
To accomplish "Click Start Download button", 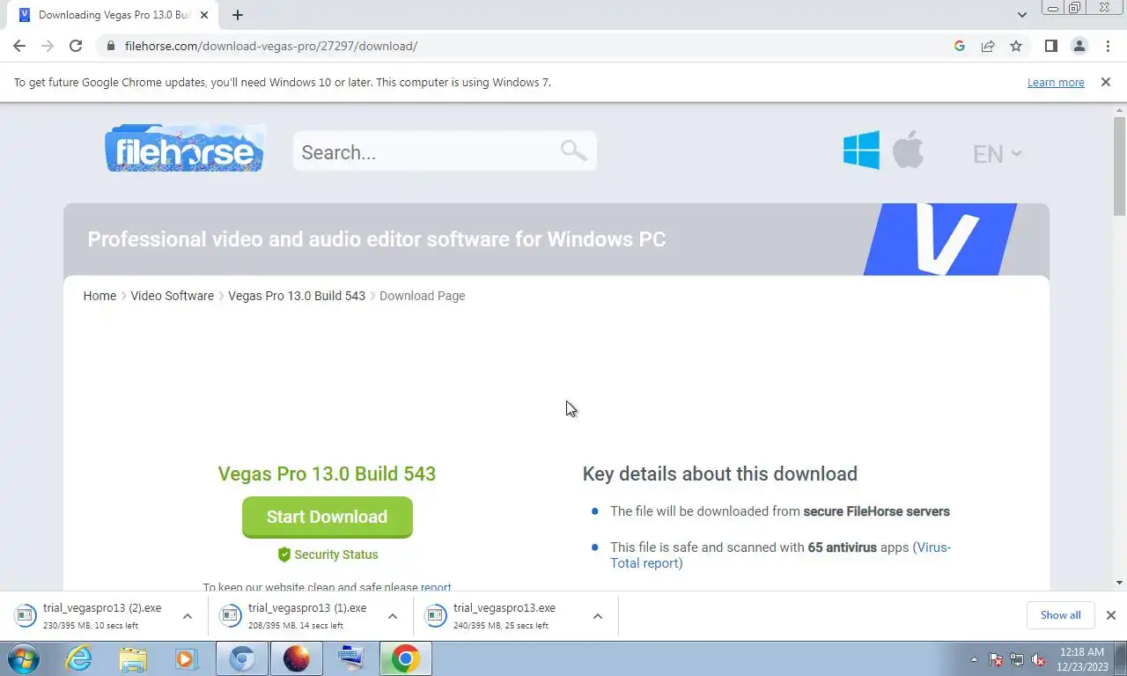I will pyautogui.click(x=327, y=517).
